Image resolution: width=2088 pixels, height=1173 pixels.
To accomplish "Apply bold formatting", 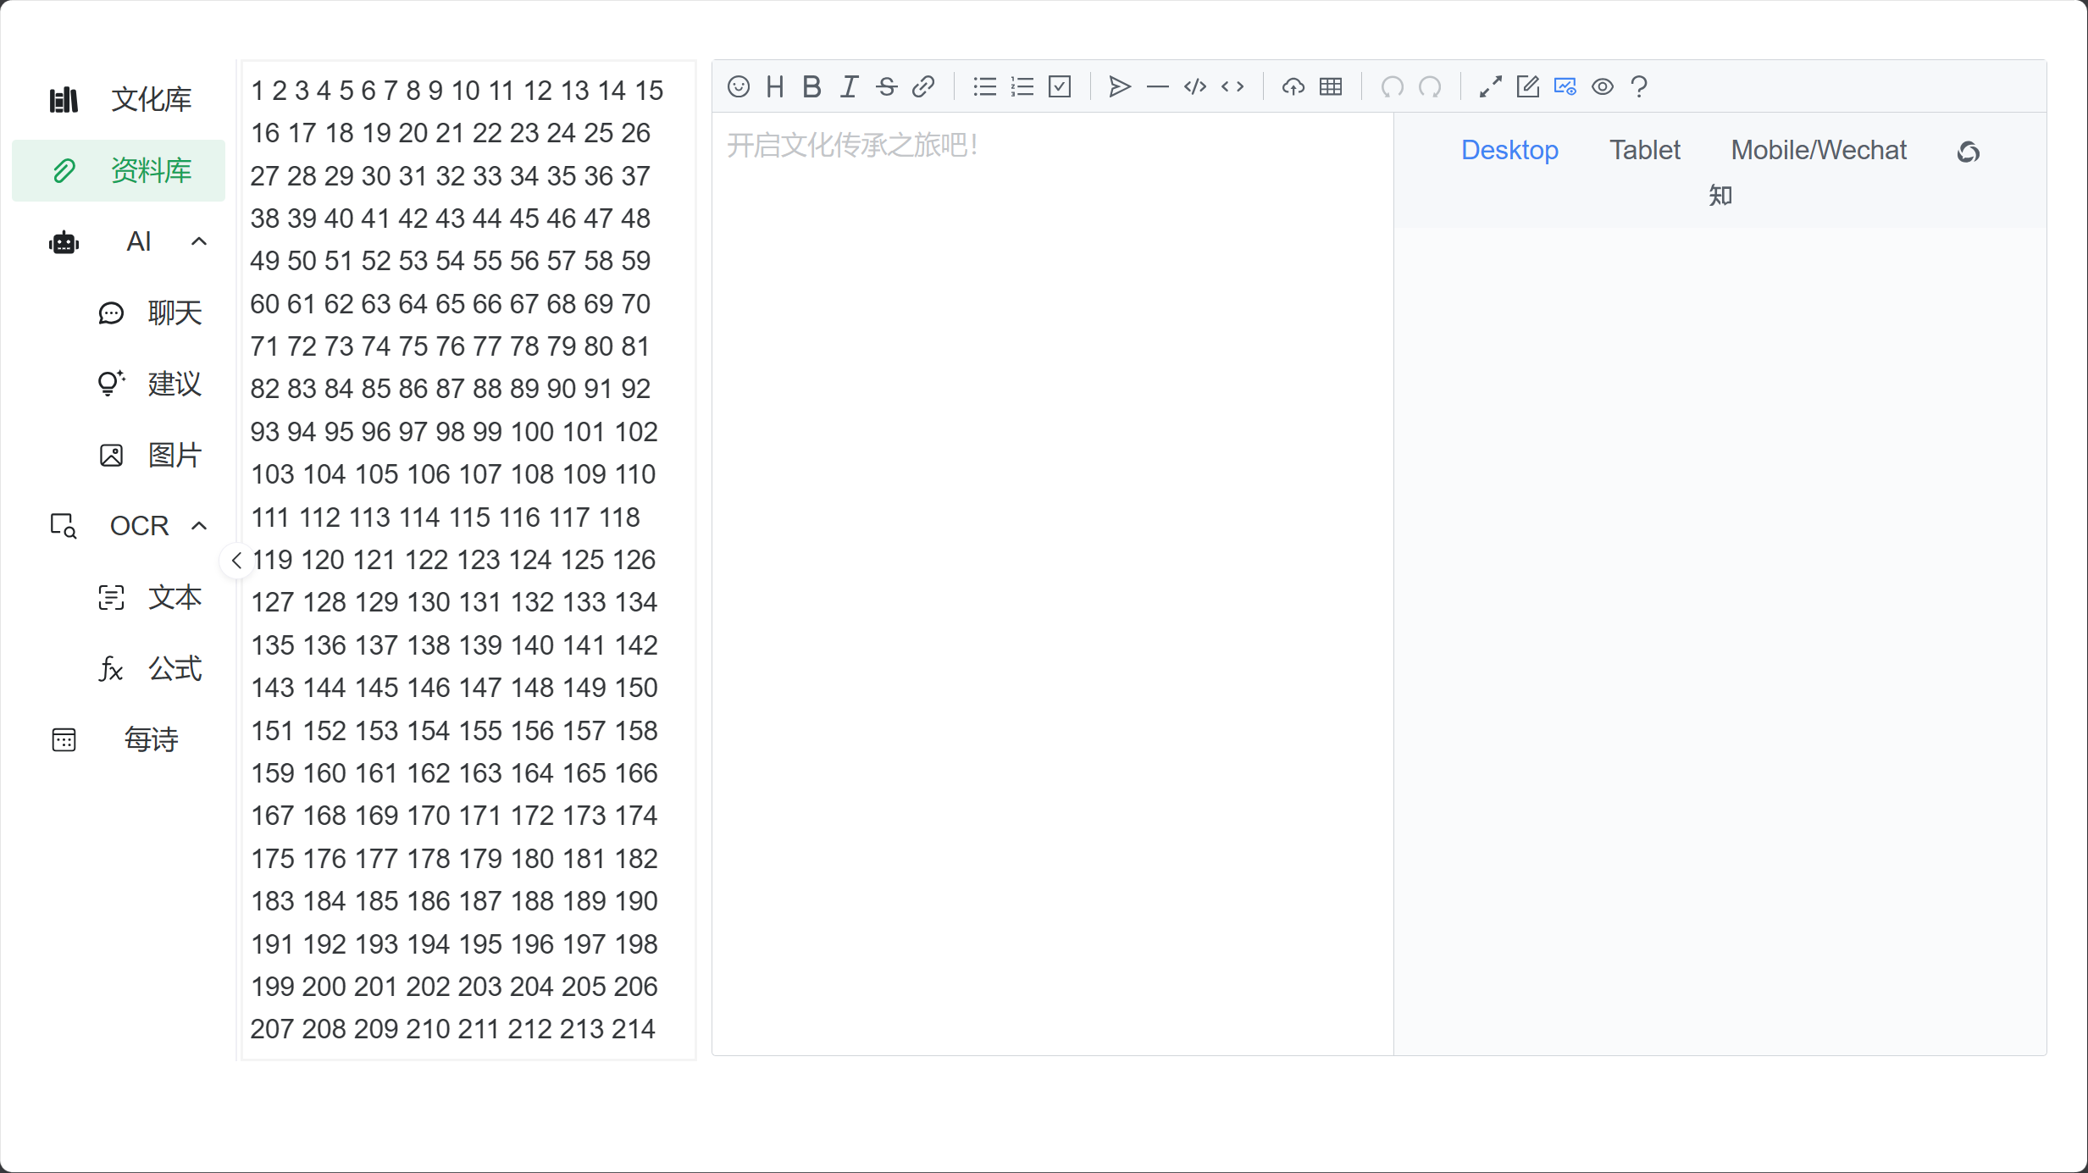I will 811,87.
